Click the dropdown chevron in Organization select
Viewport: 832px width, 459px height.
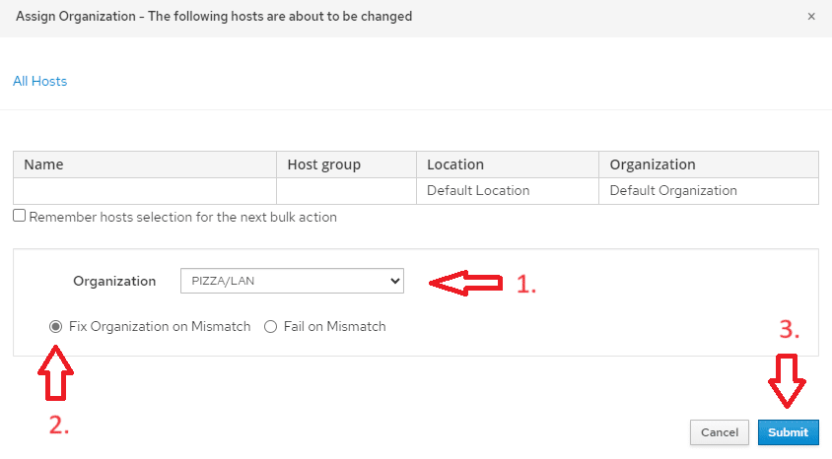point(394,281)
